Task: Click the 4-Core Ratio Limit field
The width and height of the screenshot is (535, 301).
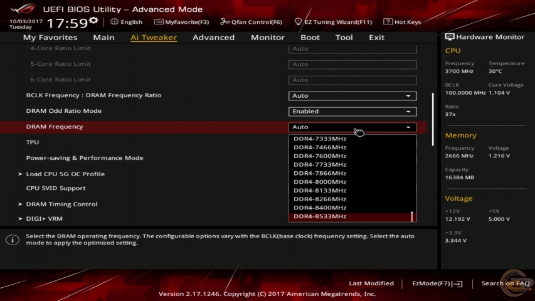Action: pos(352,48)
